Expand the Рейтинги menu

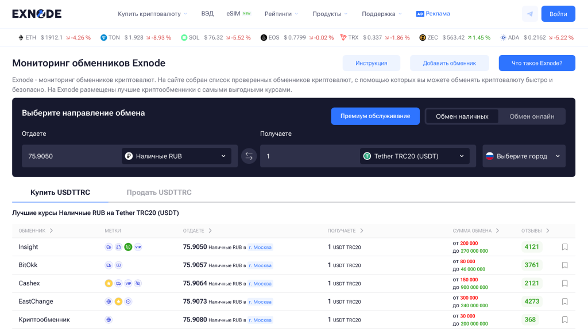pos(281,14)
